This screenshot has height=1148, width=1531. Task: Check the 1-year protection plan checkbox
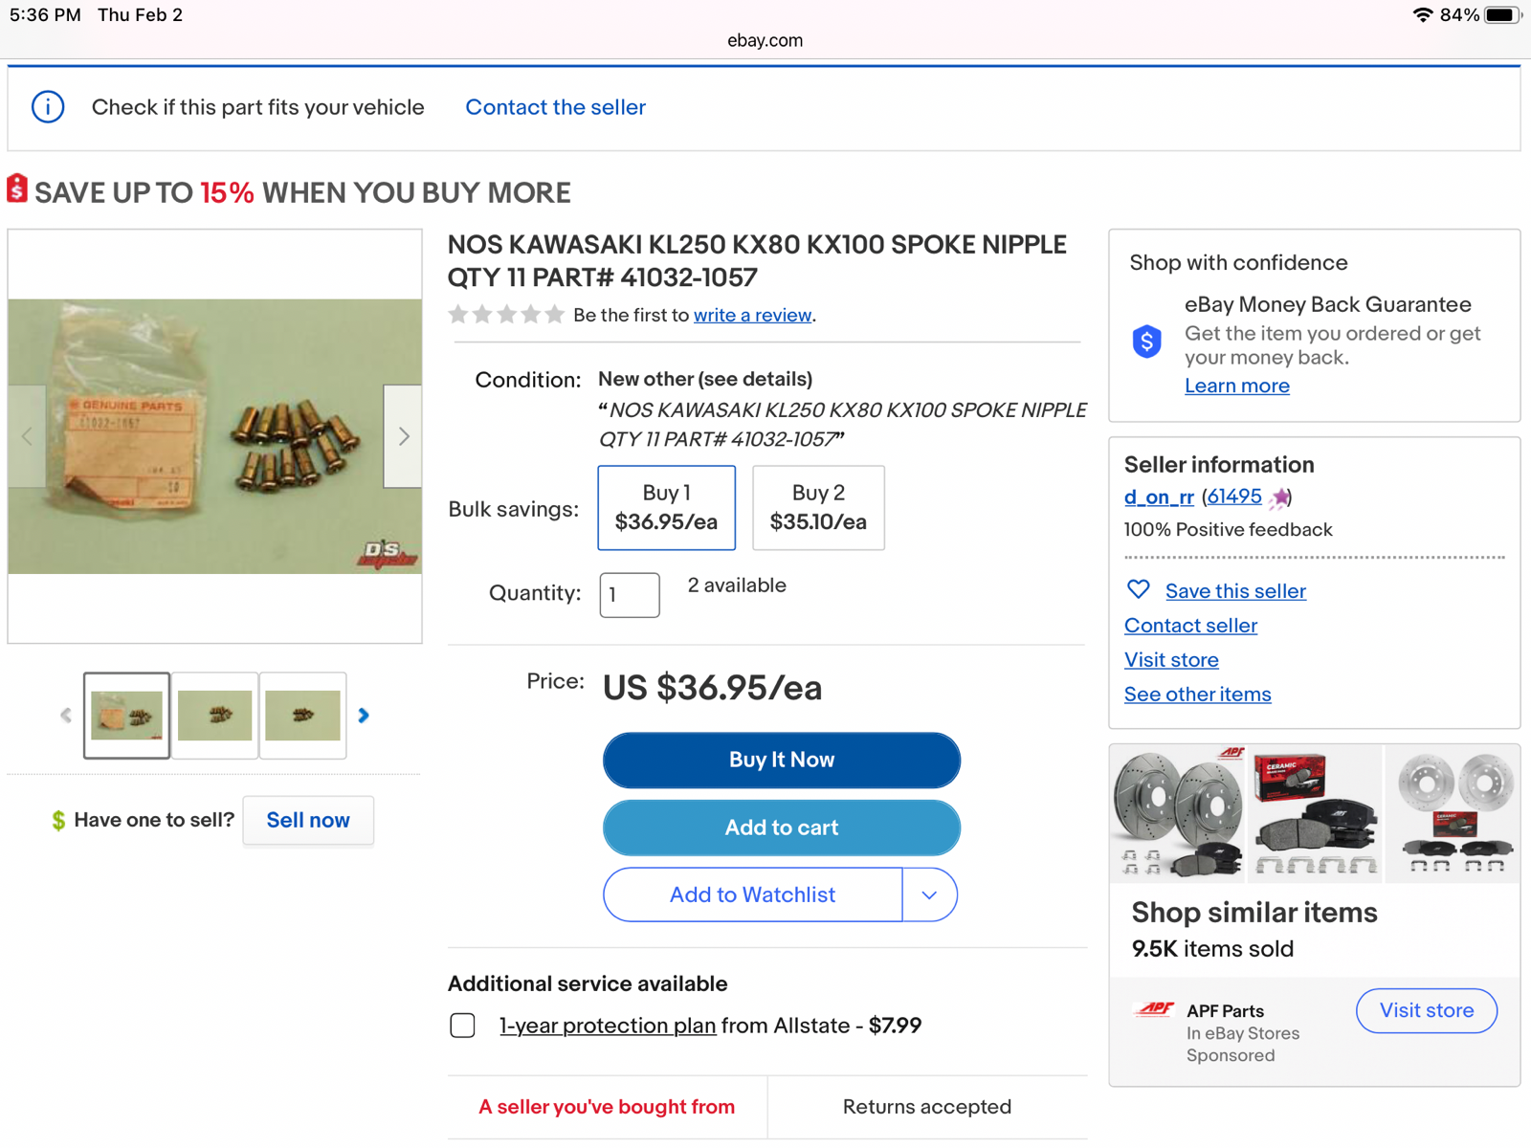[x=462, y=1026]
